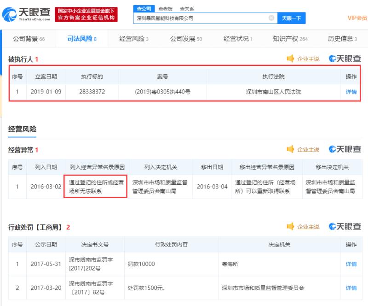Click 罚款10000 penalty content

click(141, 264)
